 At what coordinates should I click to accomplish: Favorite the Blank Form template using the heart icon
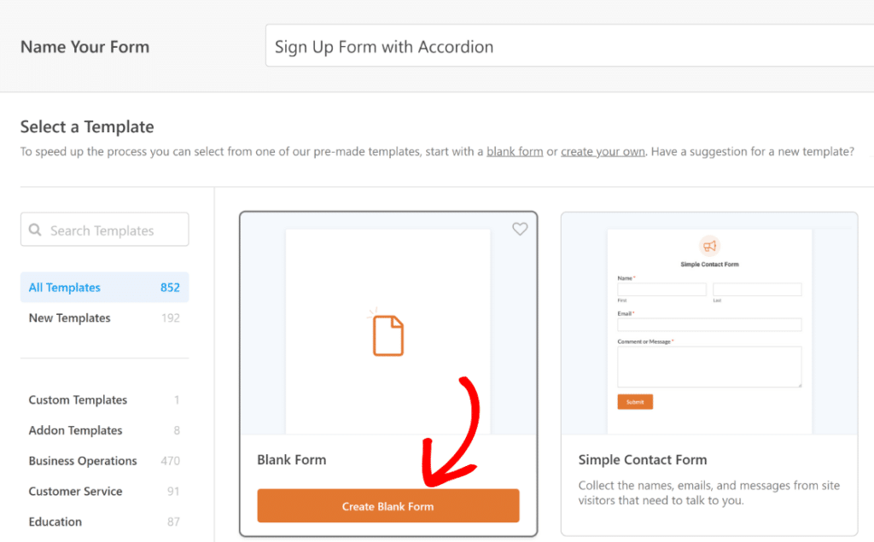520,229
